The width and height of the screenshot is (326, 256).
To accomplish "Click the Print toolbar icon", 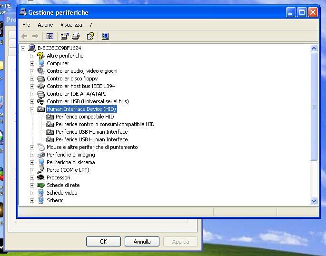I will [x=75, y=36].
